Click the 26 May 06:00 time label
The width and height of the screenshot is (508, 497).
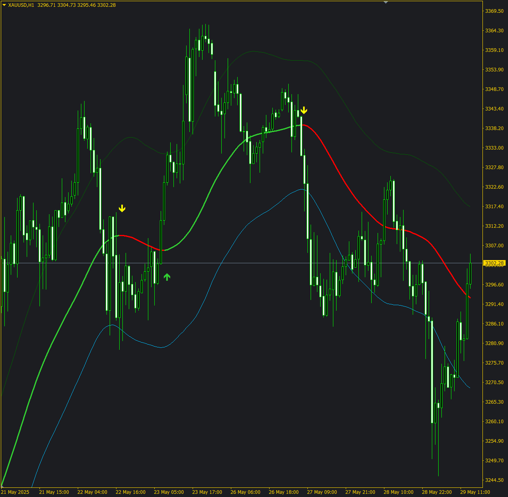245,492
